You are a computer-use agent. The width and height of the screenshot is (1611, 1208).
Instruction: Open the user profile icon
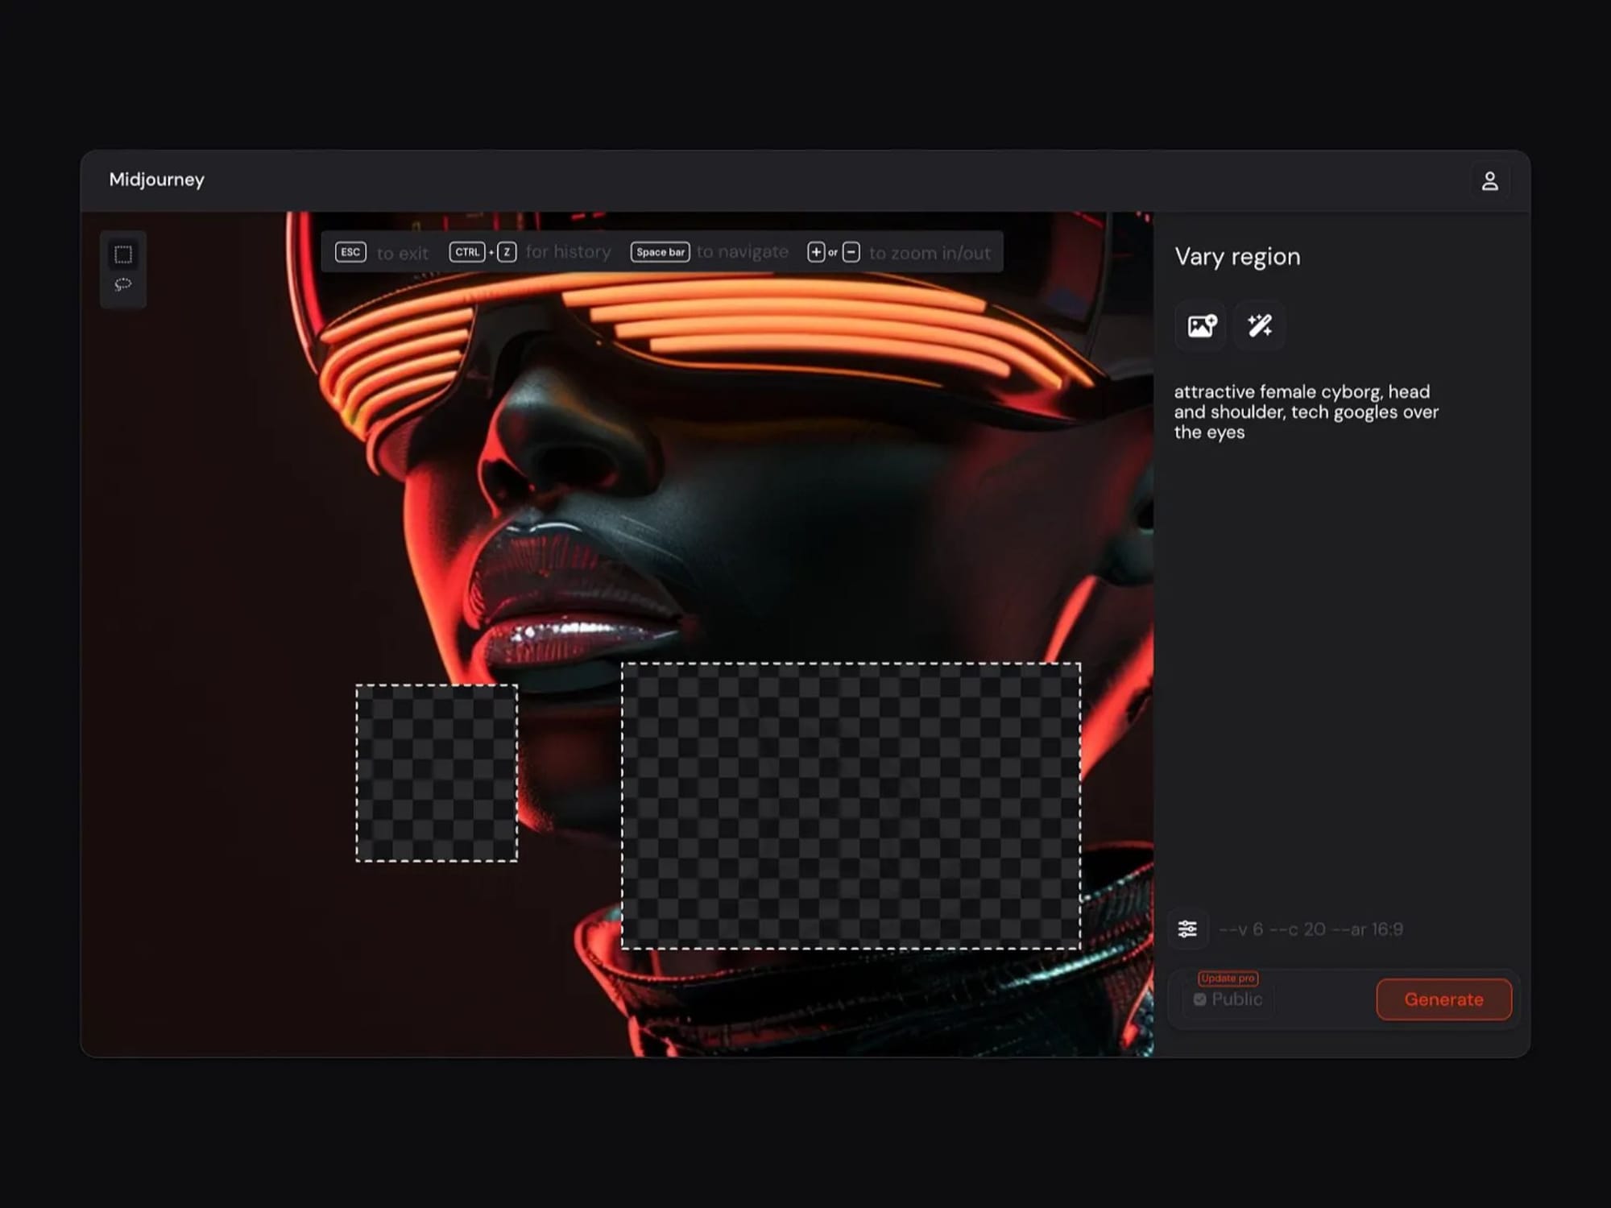tap(1489, 180)
